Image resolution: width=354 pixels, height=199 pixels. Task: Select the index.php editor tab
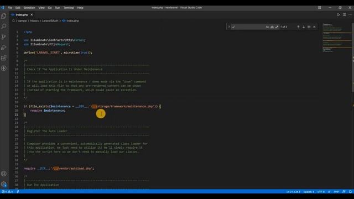[x=22, y=15]
